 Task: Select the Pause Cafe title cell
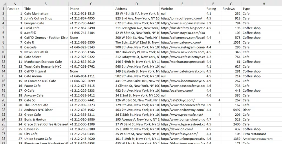(45, 86)
